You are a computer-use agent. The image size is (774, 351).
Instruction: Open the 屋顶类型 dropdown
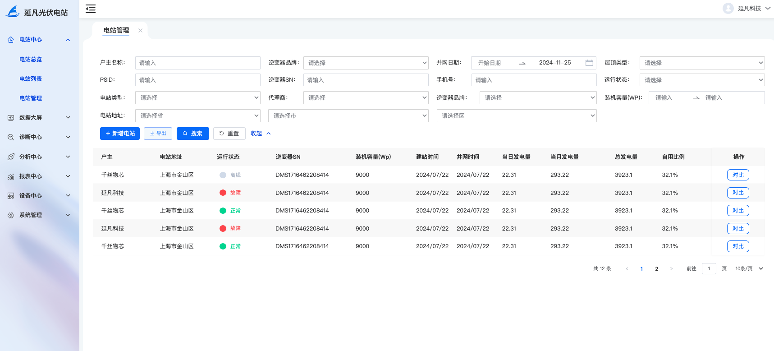coord(701,63)
